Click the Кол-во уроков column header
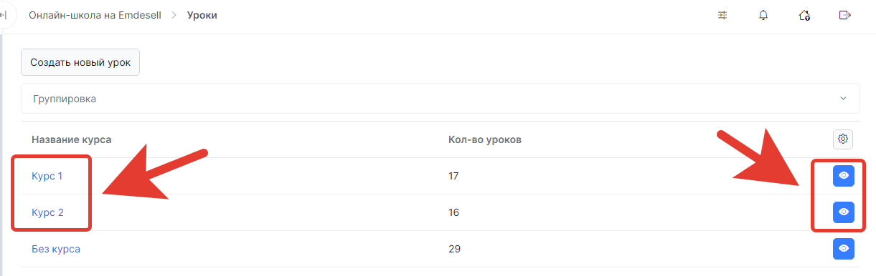 tap(485, 139)
